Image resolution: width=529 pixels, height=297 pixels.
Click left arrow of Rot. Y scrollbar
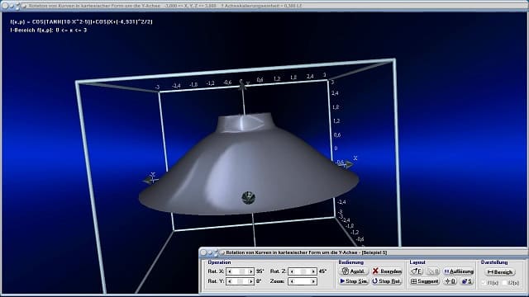click(x=230, y=281)
